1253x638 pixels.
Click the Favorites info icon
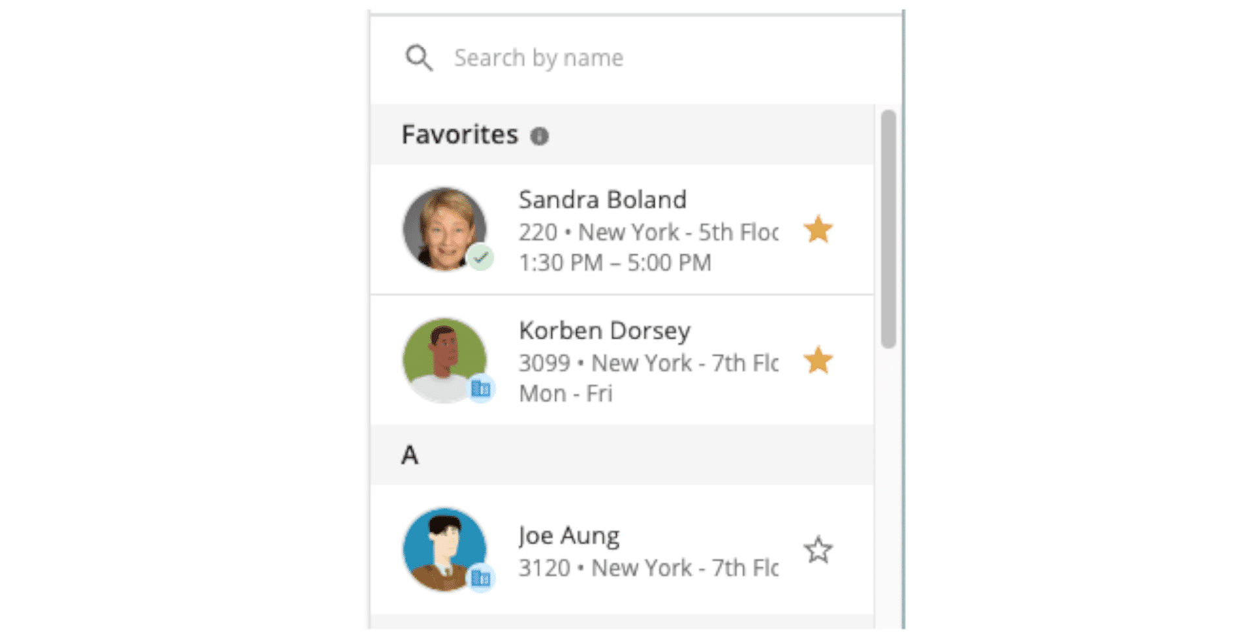click(539, 136)
